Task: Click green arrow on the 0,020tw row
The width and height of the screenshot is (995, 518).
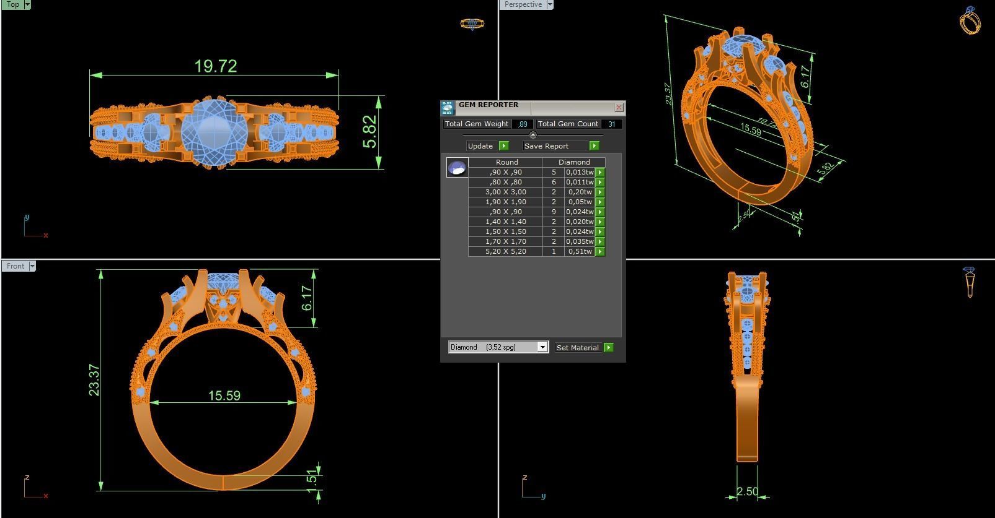Action: pyautogui.click(x=600, y=222)
